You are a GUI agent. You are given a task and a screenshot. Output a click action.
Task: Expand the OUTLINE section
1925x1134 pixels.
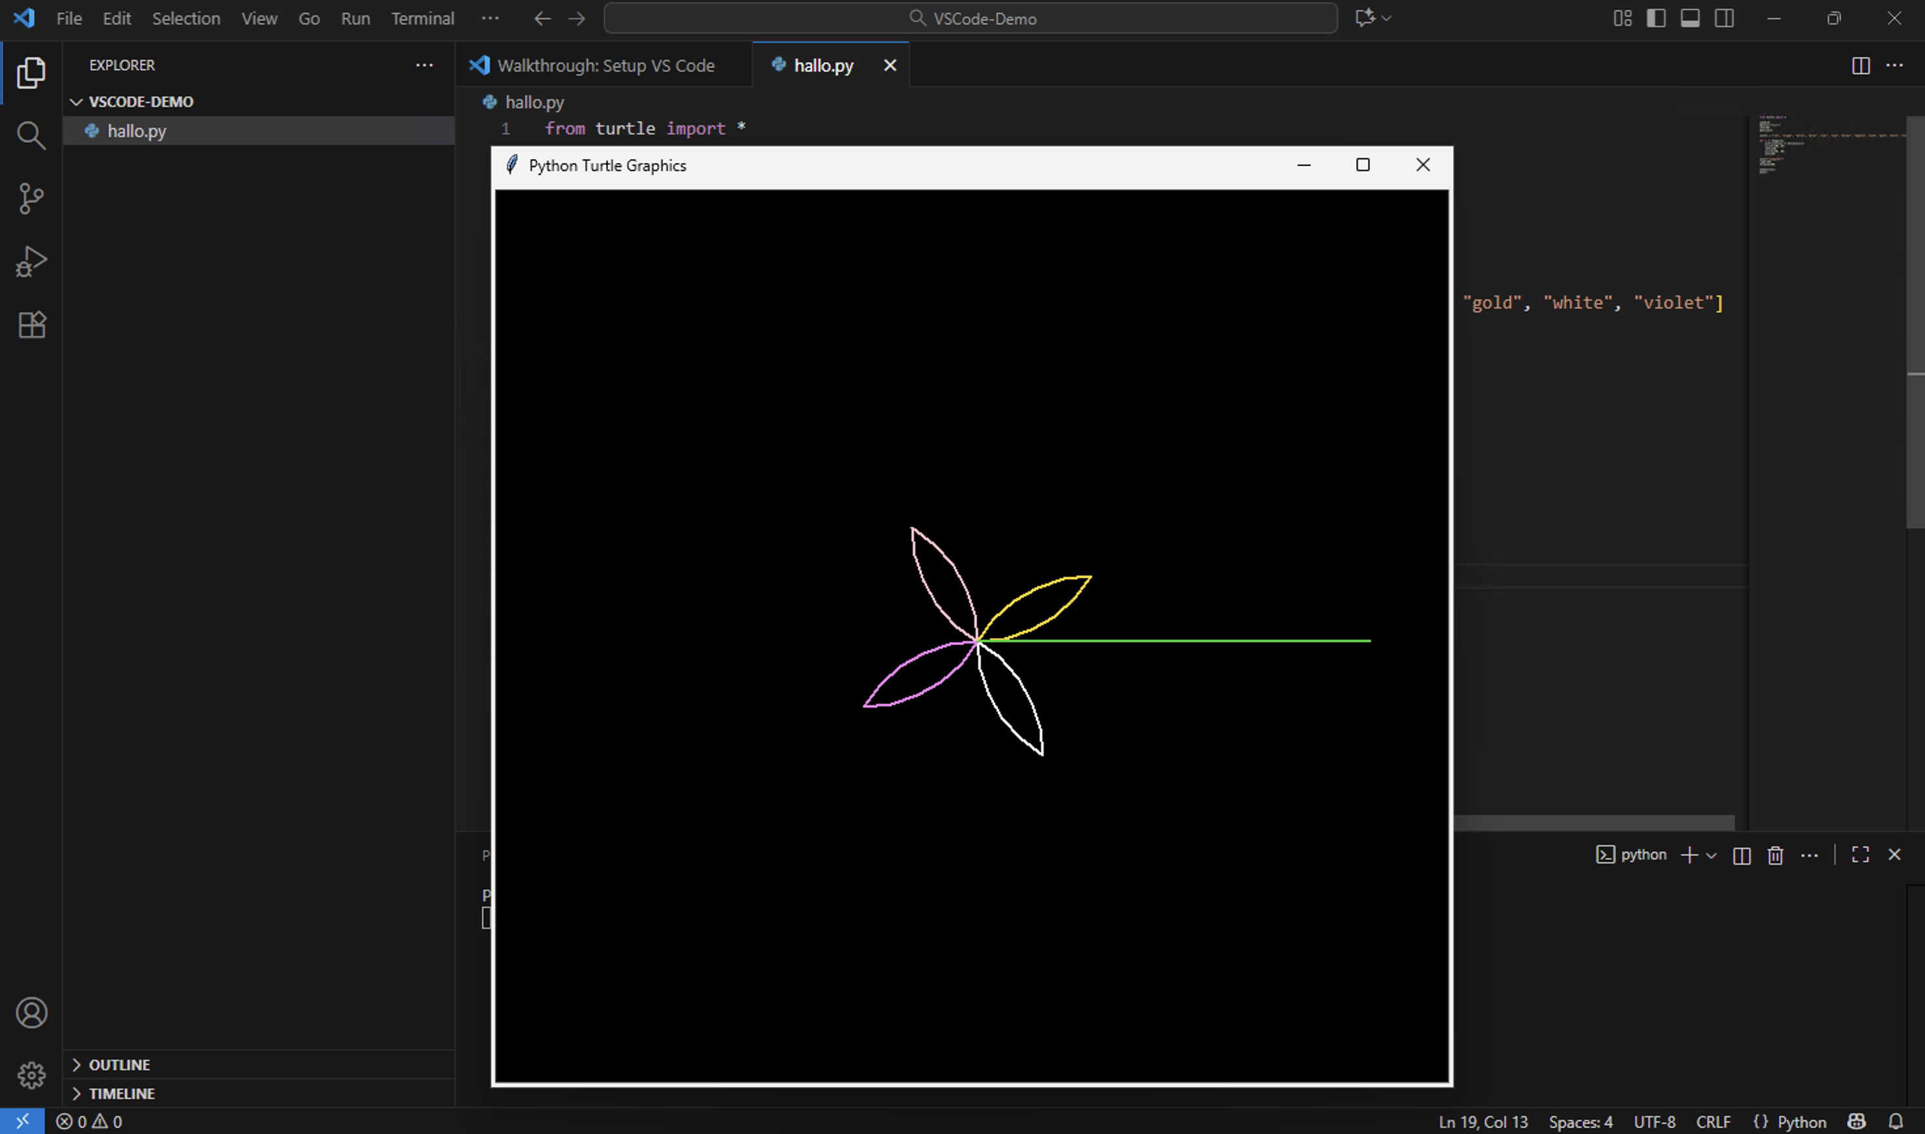coord(119,1065)
